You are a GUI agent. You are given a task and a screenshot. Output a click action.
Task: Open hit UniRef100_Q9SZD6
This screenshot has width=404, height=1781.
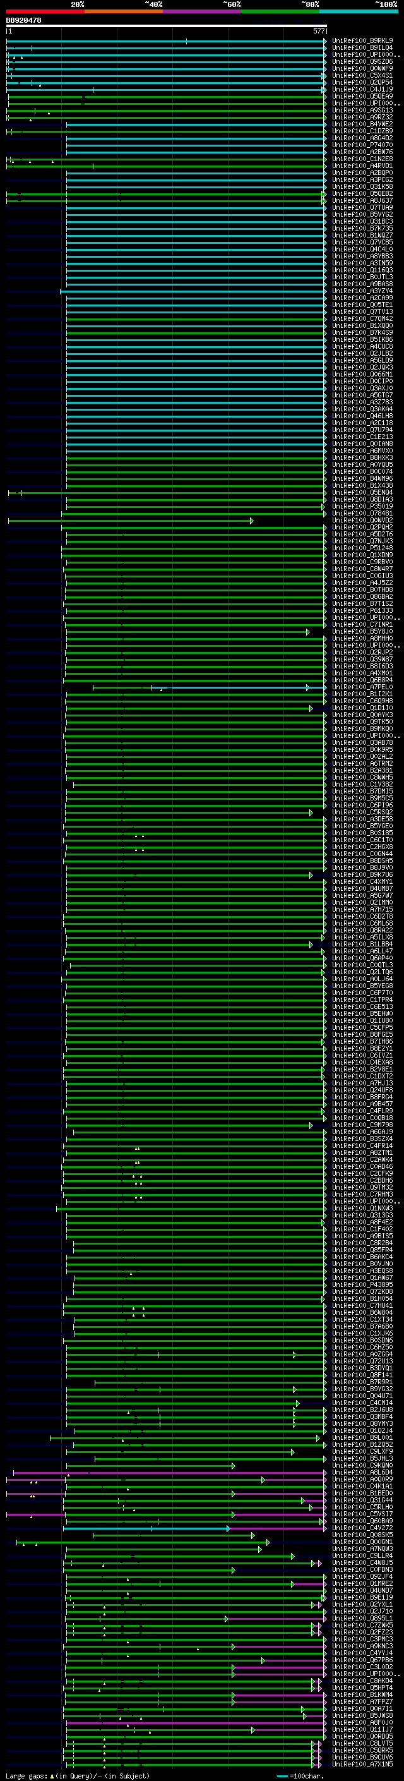click(x=362, y=61)
